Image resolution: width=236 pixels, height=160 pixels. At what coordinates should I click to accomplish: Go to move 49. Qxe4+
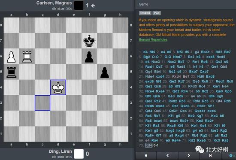tap(200, 111)
